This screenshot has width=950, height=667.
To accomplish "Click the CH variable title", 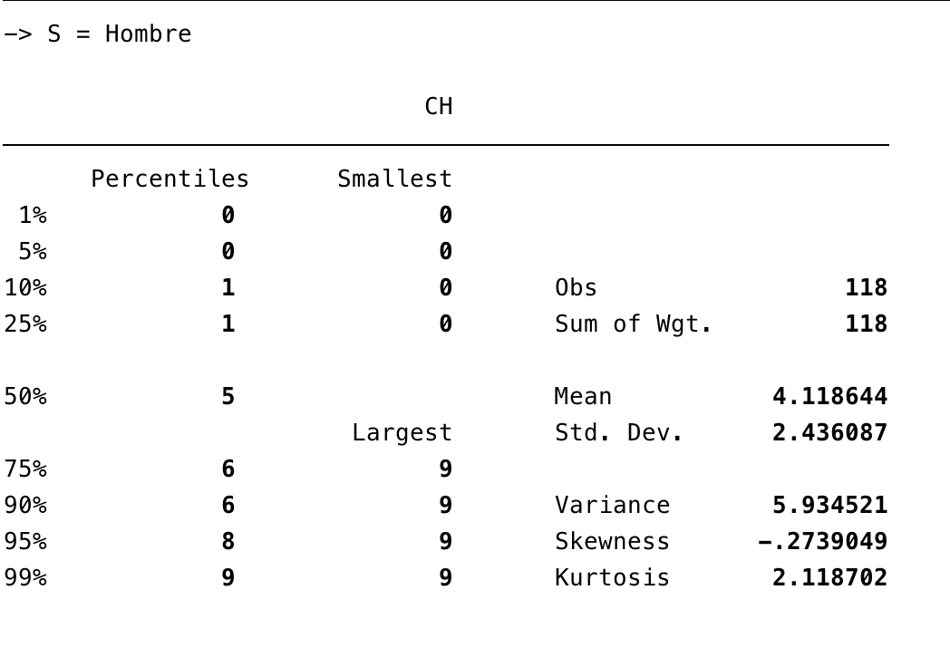I will (438, 107).
